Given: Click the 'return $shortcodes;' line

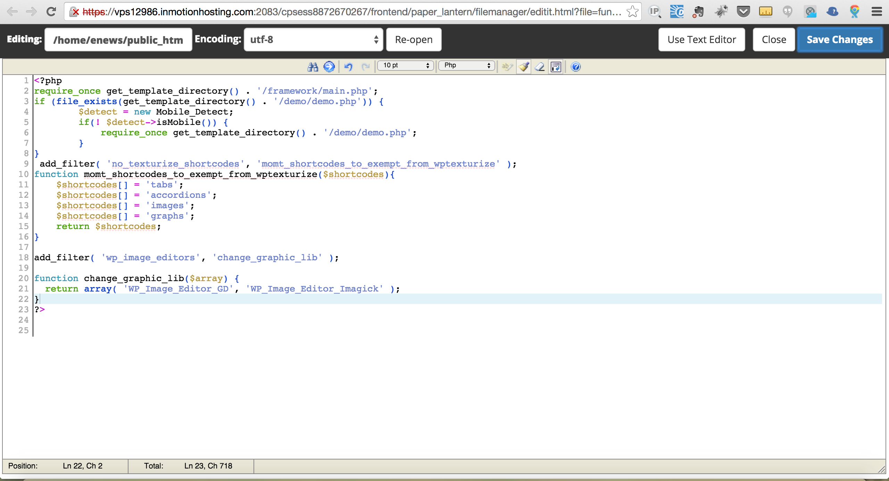Looking at the screenshot, I should [108, 226].
